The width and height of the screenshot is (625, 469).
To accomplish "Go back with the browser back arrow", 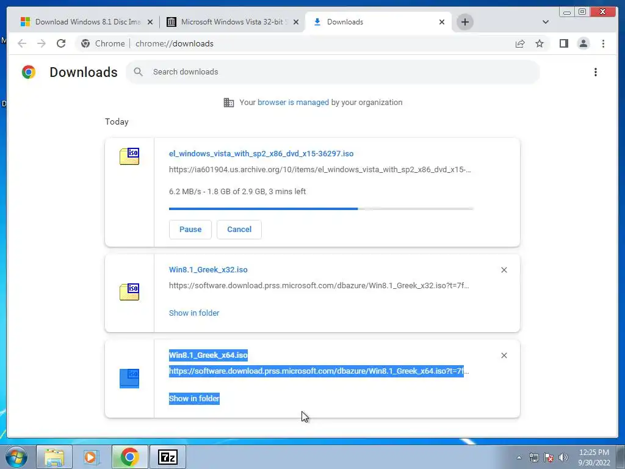I will (22, 43).
